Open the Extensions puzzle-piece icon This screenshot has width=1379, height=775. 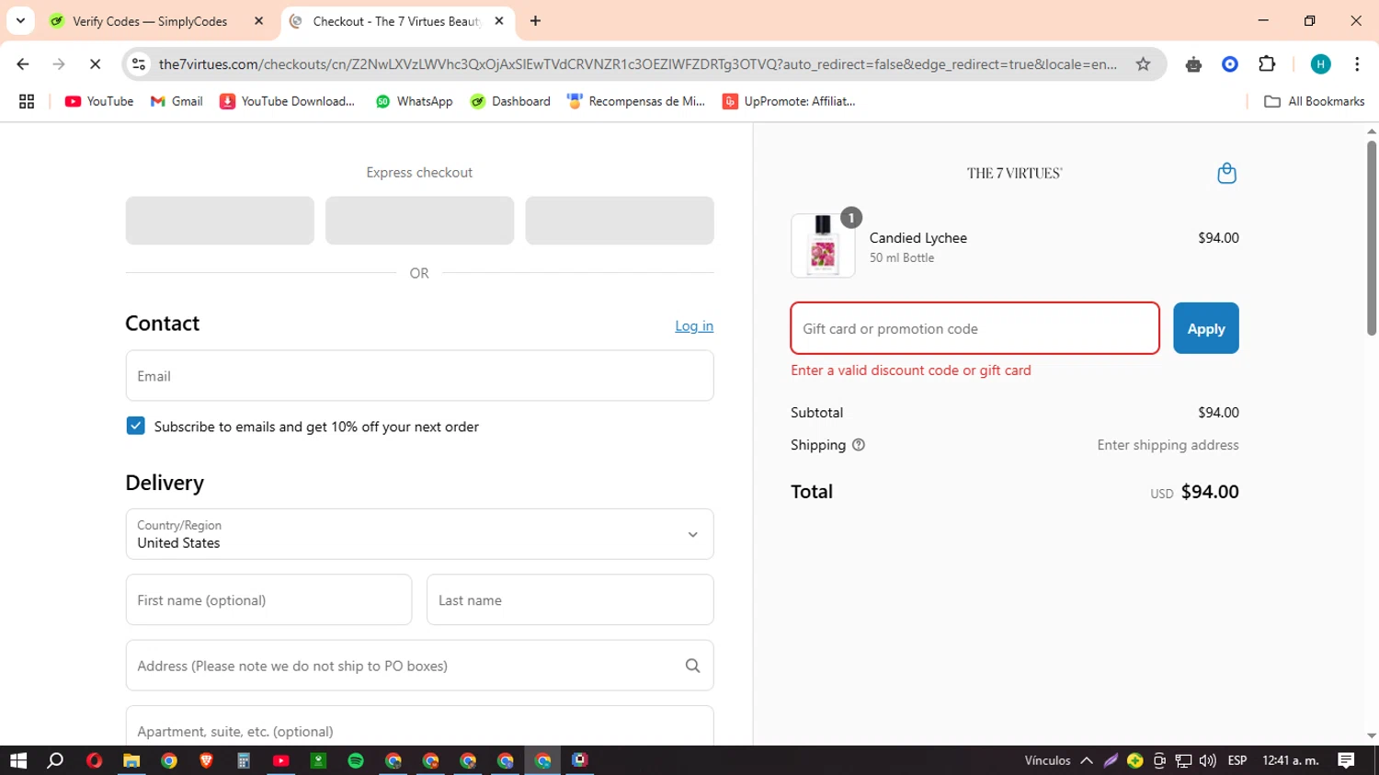[x=1267, y=64]
